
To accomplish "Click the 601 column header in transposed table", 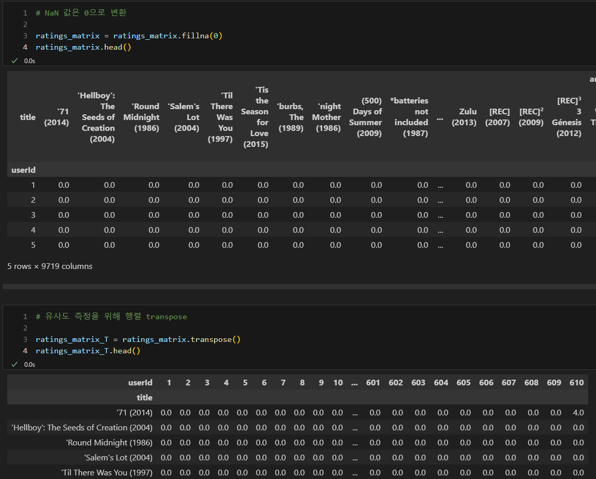I will (x=373, y=383).
